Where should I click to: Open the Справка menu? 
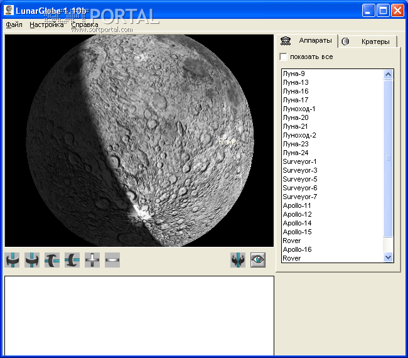[84, 25]
